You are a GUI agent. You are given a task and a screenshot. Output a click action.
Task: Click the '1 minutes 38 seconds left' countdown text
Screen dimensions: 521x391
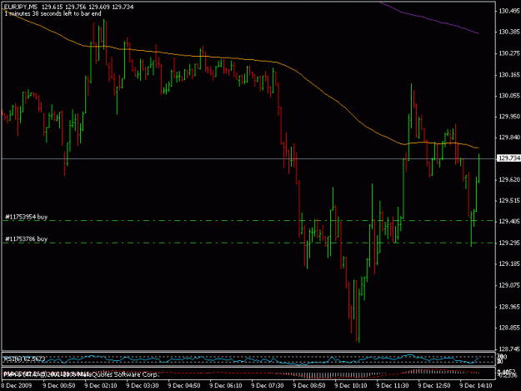[53, 13]
